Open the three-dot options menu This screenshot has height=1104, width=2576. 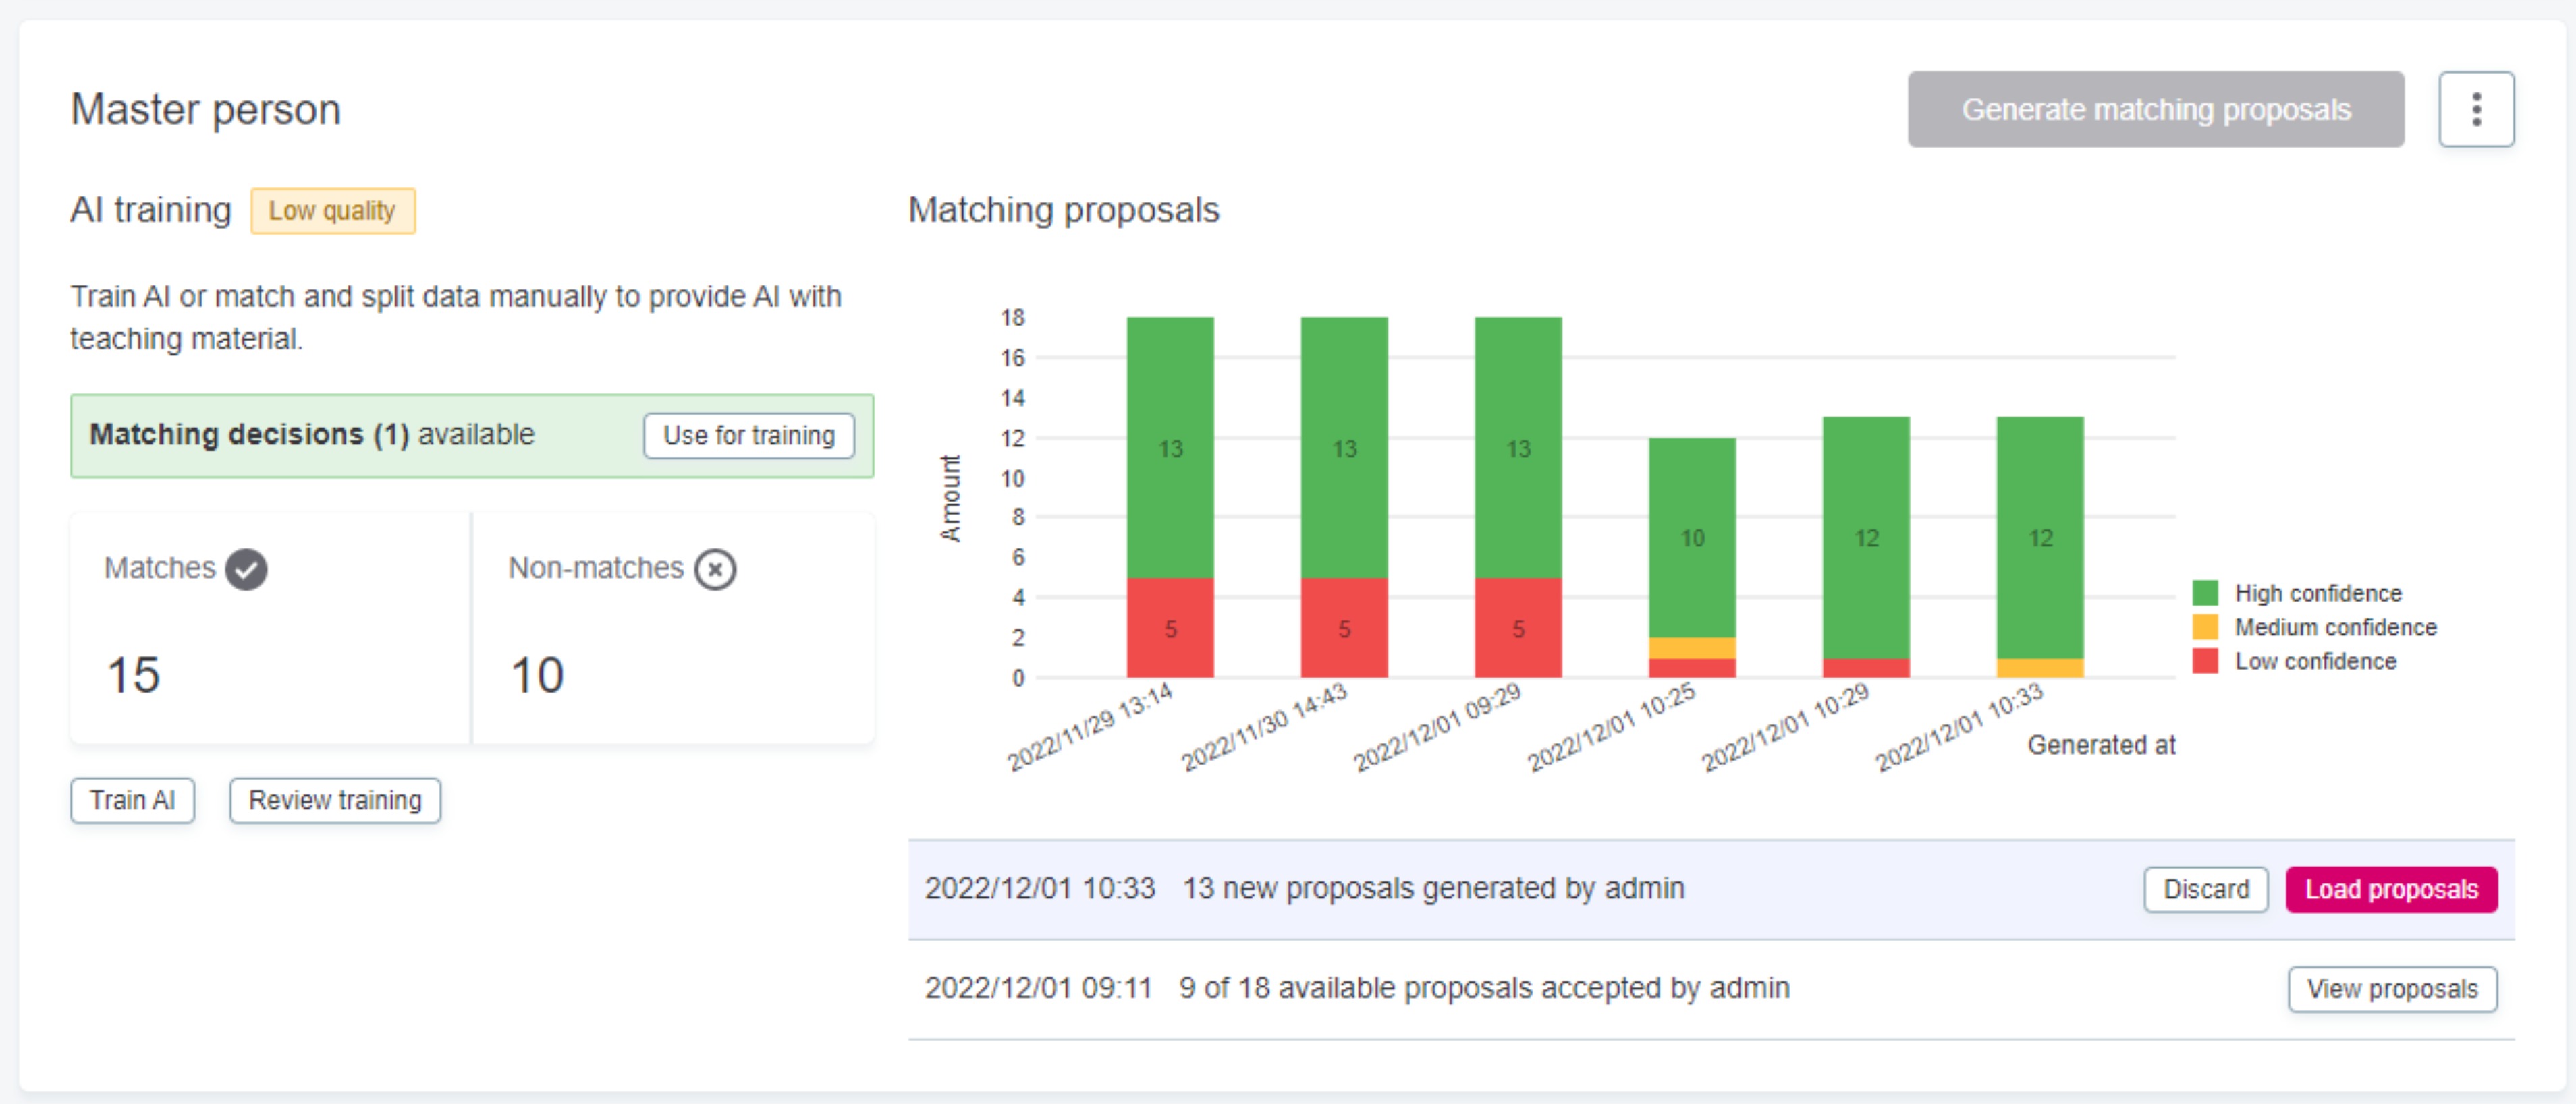pyautogui.click(x=2477, y=109)
